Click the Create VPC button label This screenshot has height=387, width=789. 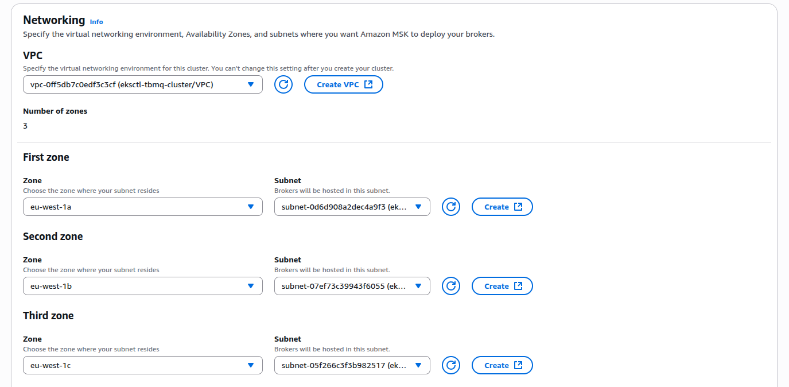click(337, 84)
